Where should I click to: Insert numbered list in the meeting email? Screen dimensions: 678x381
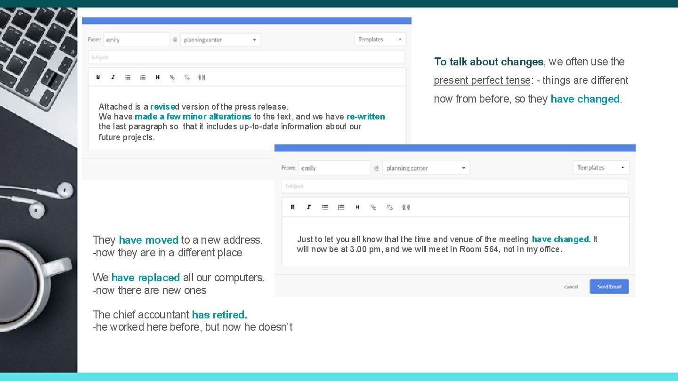pyautogui.click(x=341, y=207)
